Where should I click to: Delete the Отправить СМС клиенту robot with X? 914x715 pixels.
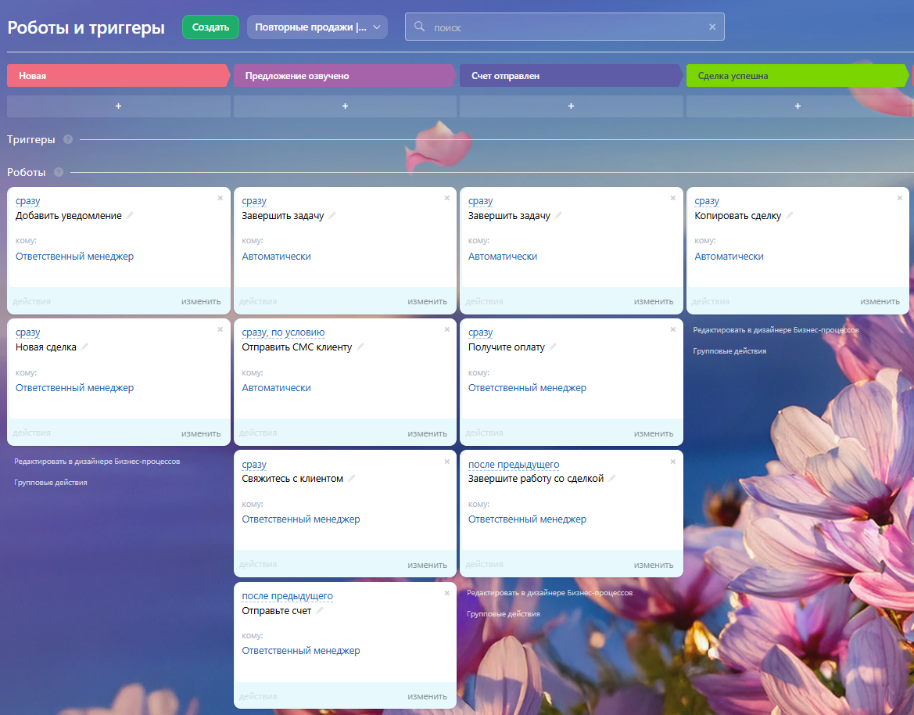447,329
